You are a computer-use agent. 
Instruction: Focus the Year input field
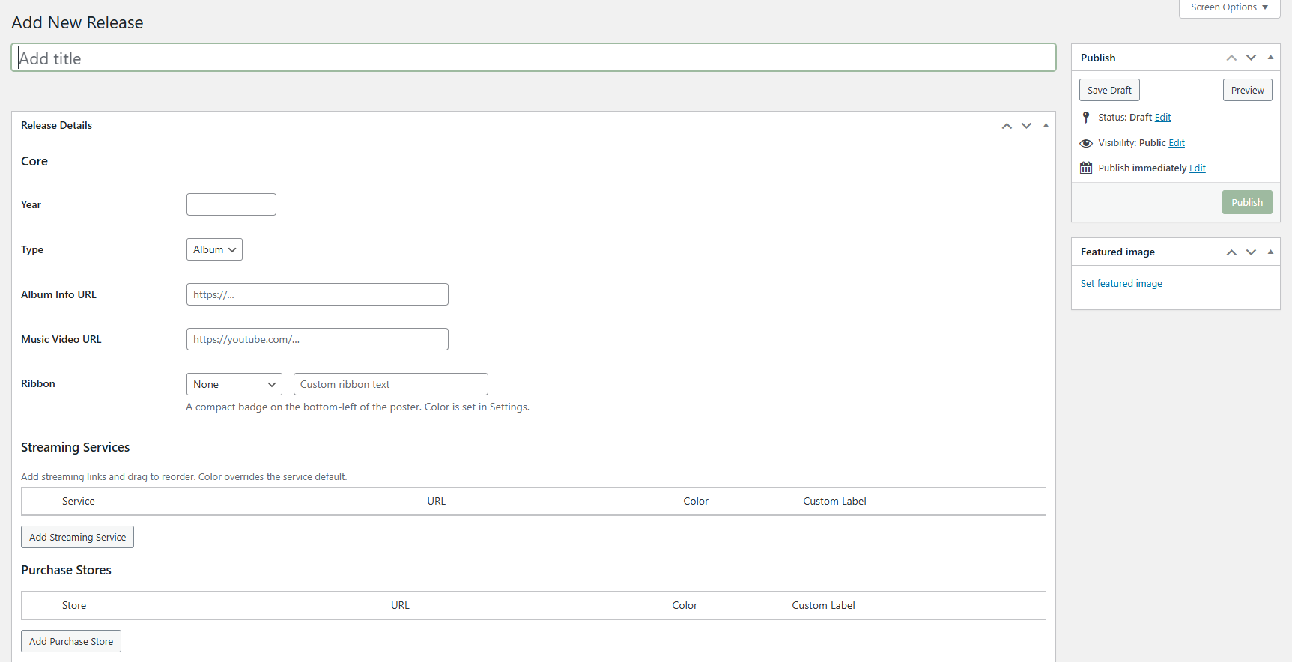click(x=231, y=204)
